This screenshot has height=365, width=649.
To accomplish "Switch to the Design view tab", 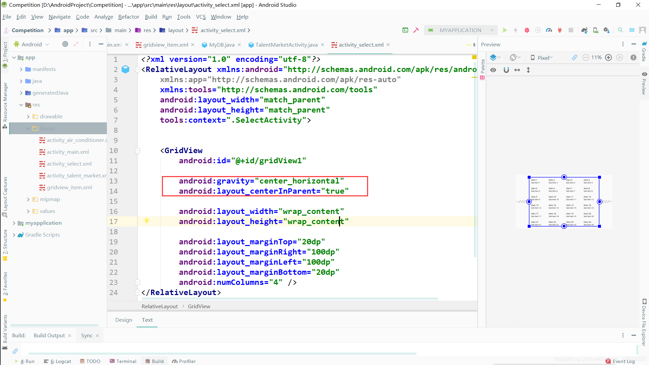I will coord(123,320).
